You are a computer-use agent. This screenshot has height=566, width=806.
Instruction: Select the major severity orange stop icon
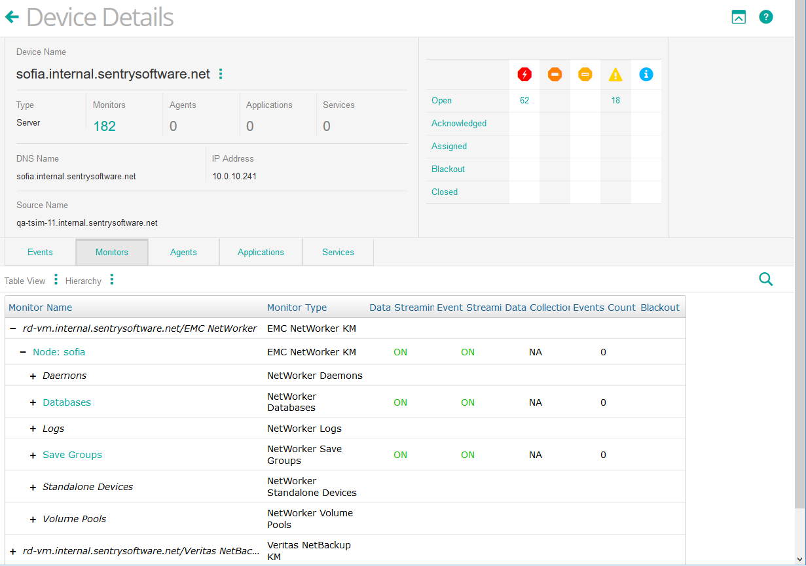pos(555,75)
